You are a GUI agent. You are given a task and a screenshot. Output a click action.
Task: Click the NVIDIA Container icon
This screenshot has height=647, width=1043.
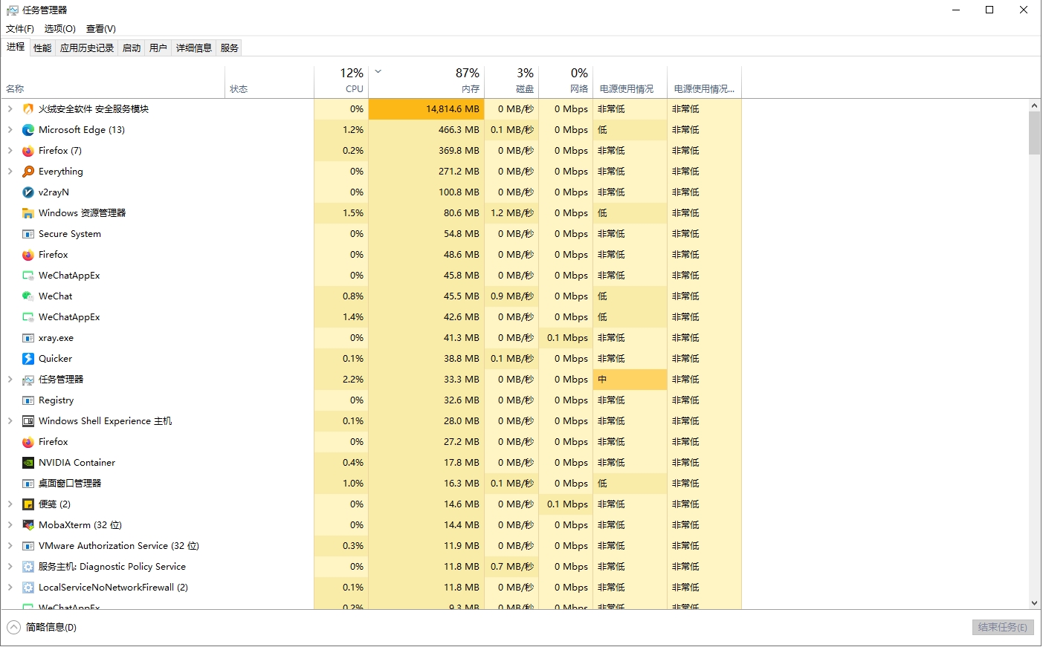28,463
